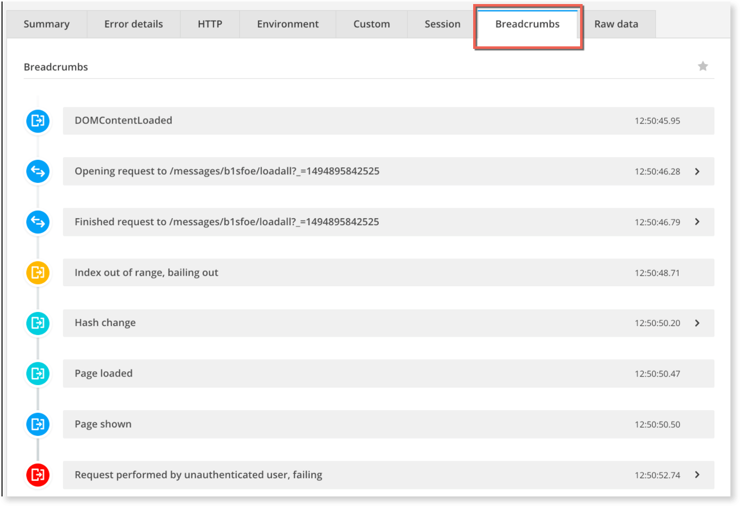Click the DOMContentLoaded breadcrumb icon
The width and height of the screenshot is (740, 506).
click(x=38, y=121)
